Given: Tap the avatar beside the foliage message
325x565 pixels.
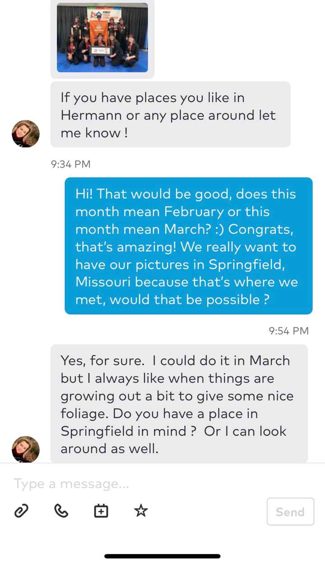Looking at the screenshot, I should (x=26, y=449).
